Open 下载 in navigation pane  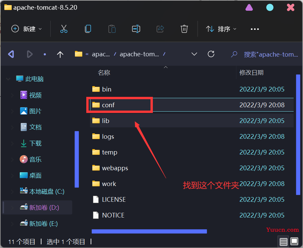[31, 143]
